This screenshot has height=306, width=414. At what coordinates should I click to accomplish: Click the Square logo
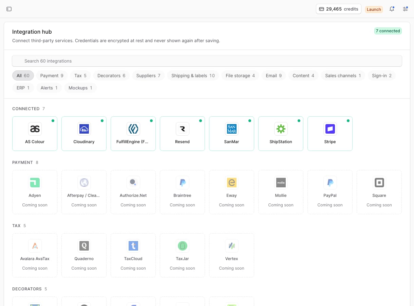tap(379, 183)
